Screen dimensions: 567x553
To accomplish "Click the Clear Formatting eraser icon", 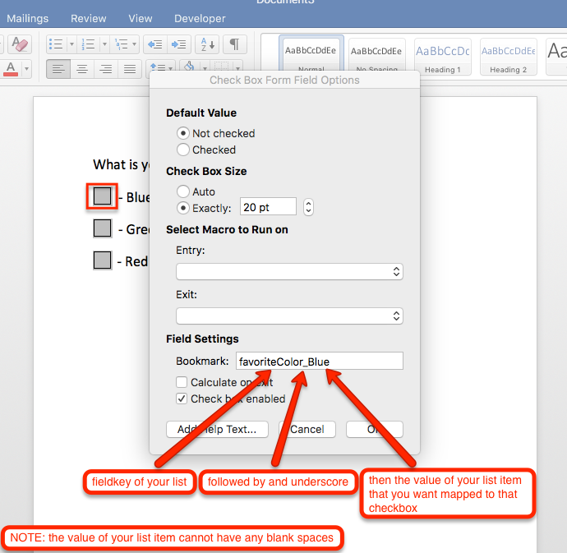I will coord(21,44).
